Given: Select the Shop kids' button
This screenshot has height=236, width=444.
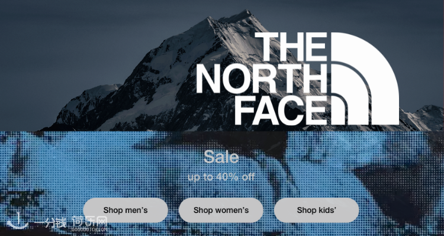Looking at the screenshot, I should (x=316, y=210).
